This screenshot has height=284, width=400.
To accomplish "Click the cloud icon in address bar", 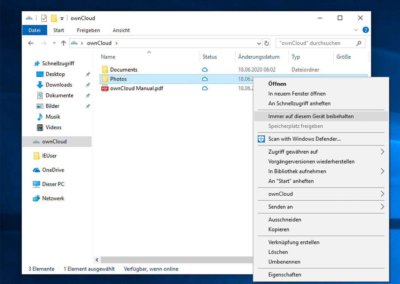I will (74, 43).
